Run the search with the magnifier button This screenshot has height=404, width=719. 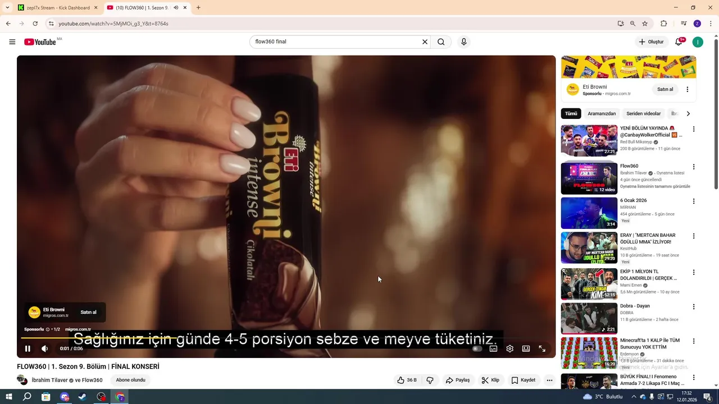tap(441, 42)
